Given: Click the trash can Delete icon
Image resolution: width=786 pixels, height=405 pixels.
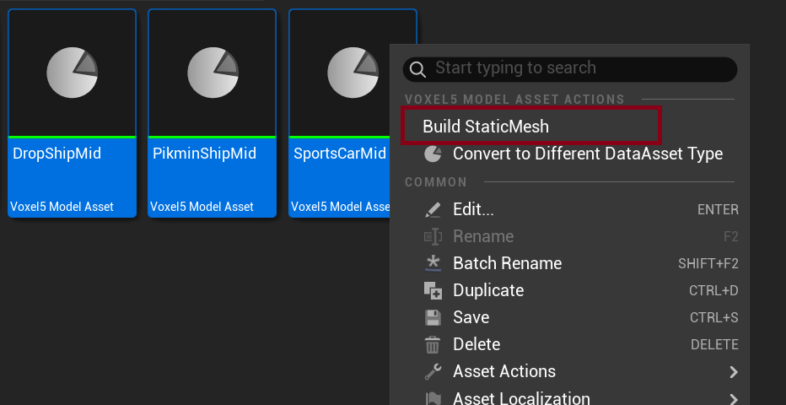Looking at the screenshot, I should [x=432, y=344].
